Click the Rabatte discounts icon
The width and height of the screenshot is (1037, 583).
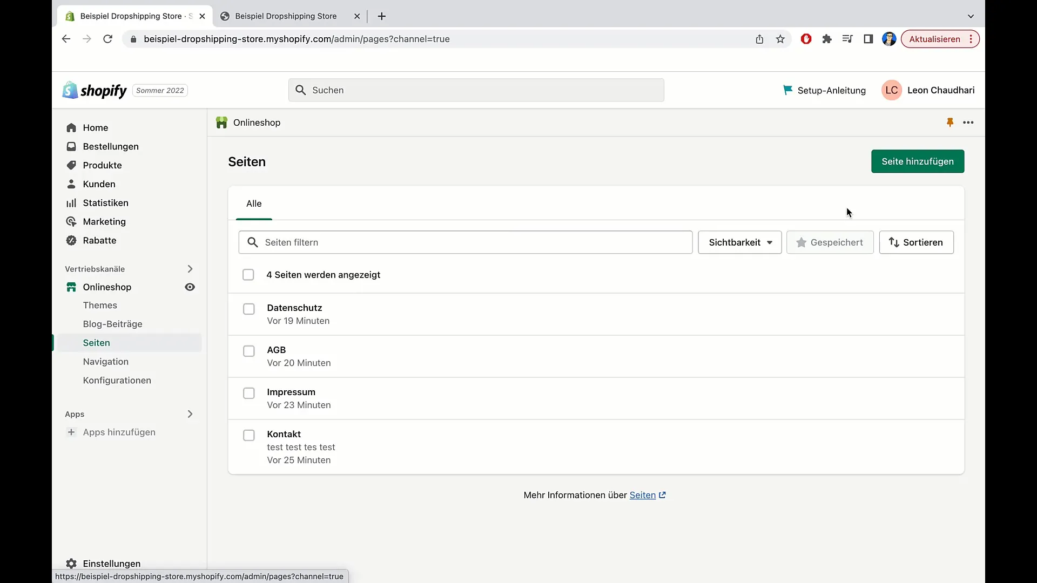coord(71,240)
